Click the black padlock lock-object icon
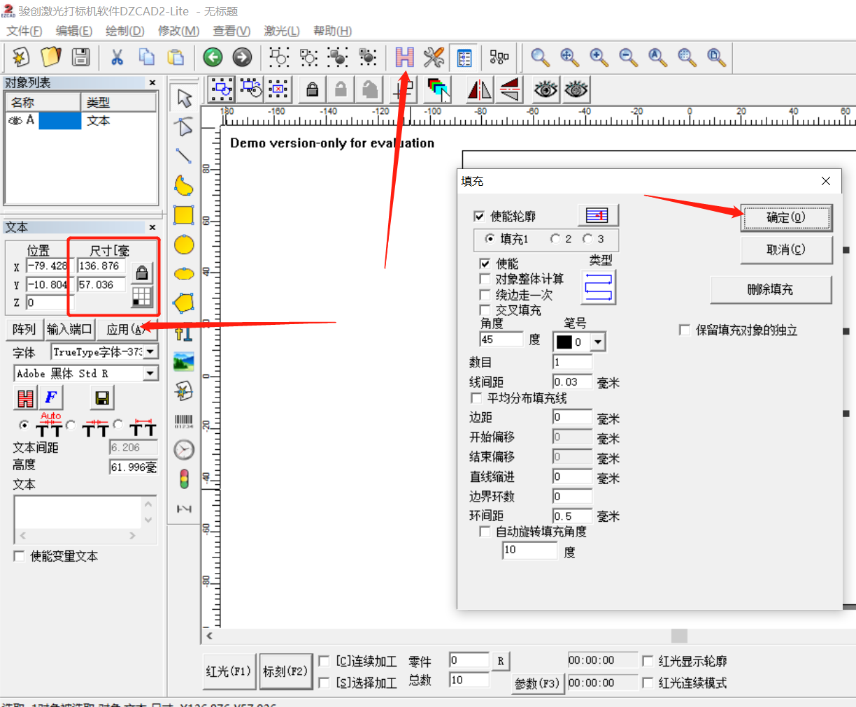 313,89
